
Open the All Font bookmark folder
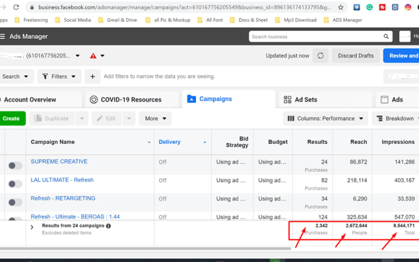point(210,20)
